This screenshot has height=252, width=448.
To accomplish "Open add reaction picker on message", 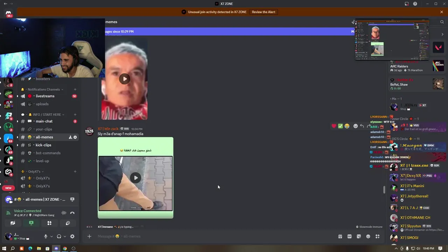I will coord(356,126).
